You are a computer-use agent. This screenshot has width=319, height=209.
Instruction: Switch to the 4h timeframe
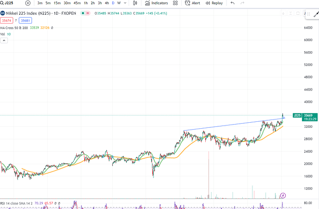point(107,3)
